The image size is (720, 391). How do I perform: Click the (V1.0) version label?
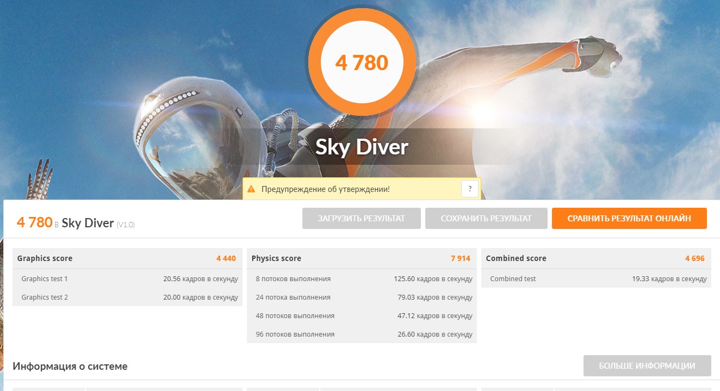(x=126, y=224)
